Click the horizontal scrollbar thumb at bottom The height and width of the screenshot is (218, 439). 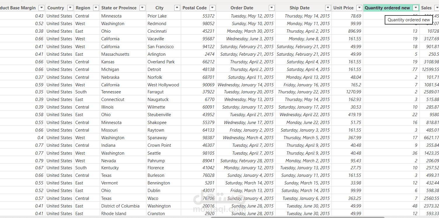(x=298, y=217)
